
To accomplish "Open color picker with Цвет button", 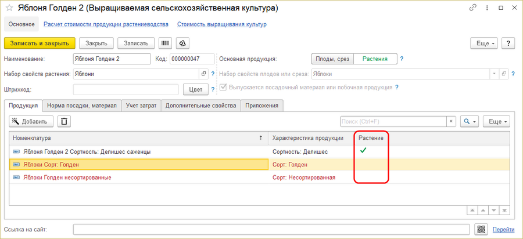I will click(196, 89).
